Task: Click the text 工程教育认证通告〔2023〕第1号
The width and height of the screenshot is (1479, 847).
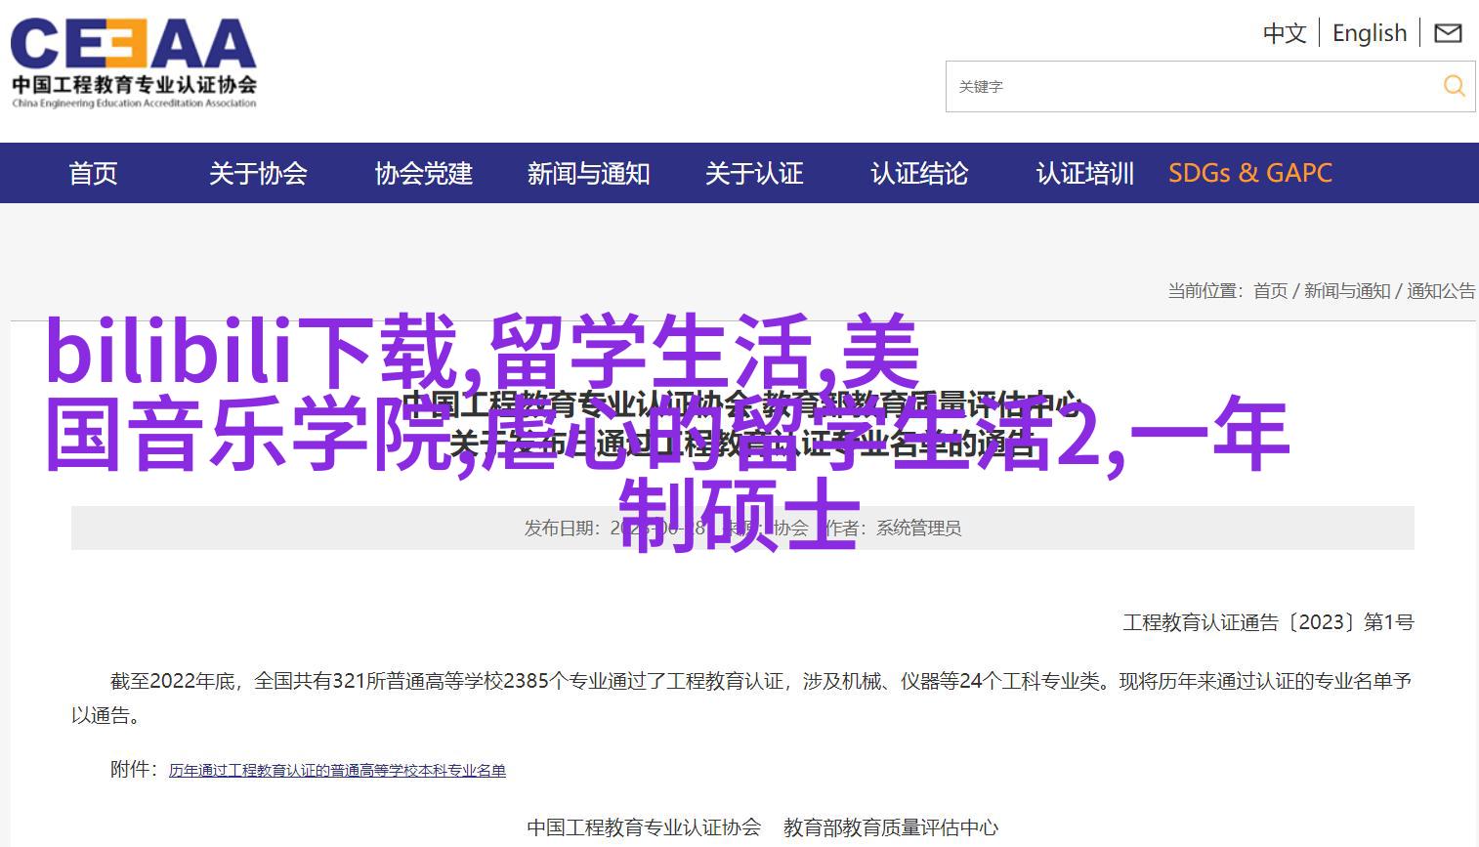Action: coord(1268,622)
